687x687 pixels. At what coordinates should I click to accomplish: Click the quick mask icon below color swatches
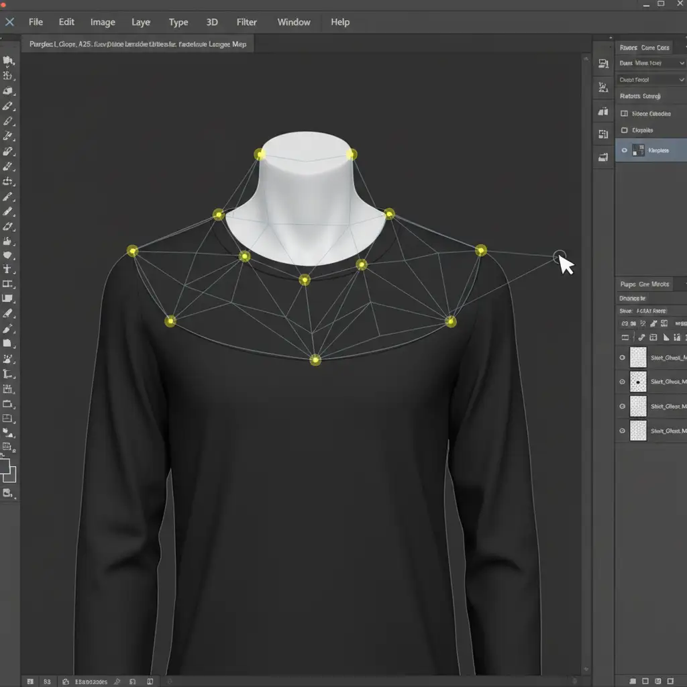point(8,494)
